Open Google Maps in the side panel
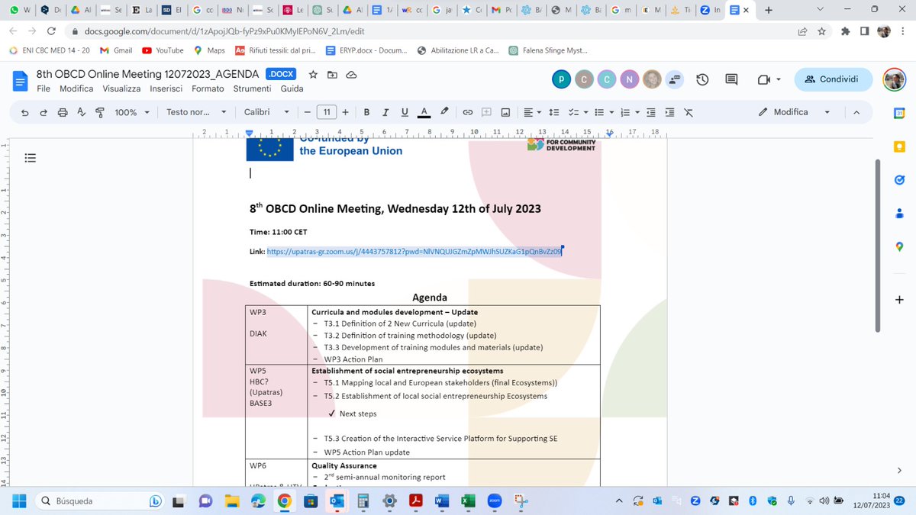916x515 pixels. tap(899, 246)
